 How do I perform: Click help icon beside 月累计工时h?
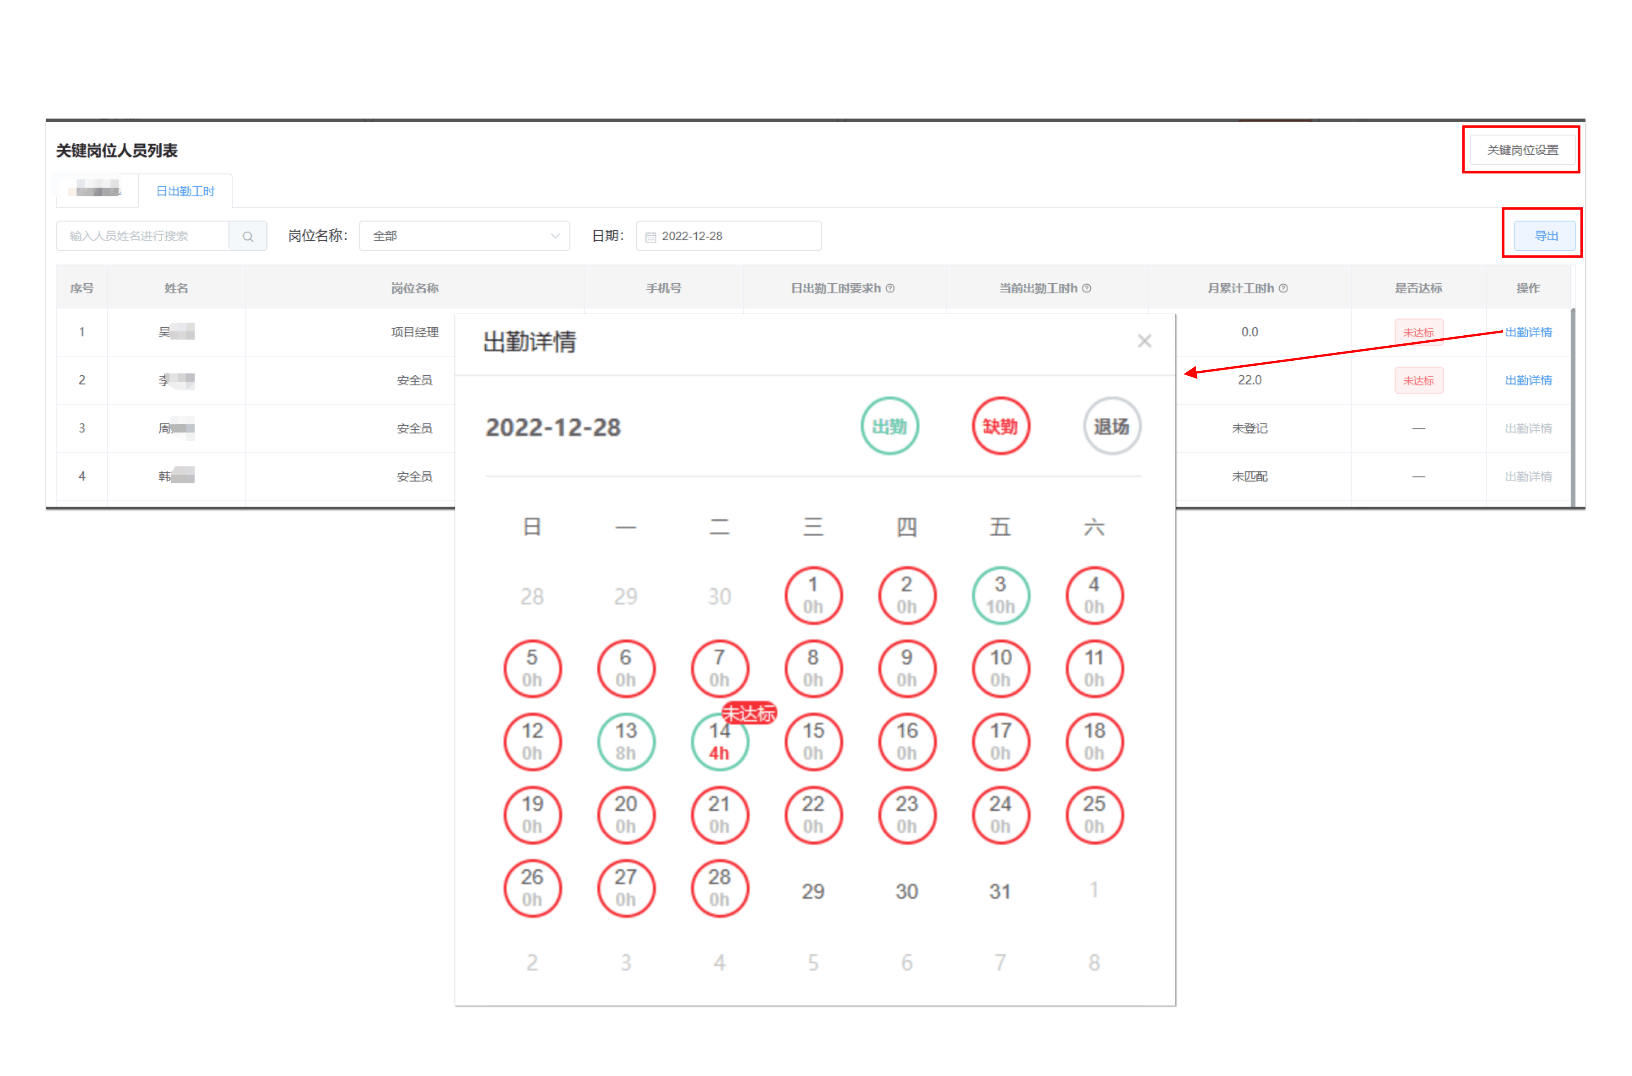click(x=1283, y=288)
